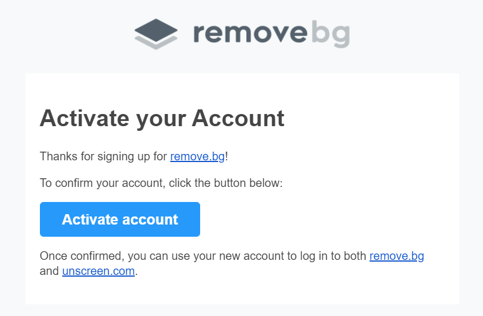Click the dark "remove" word in the logo

250,33
